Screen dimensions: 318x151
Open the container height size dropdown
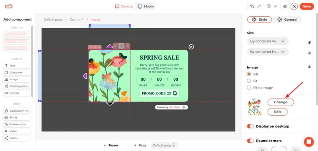(x=268, y=52)
